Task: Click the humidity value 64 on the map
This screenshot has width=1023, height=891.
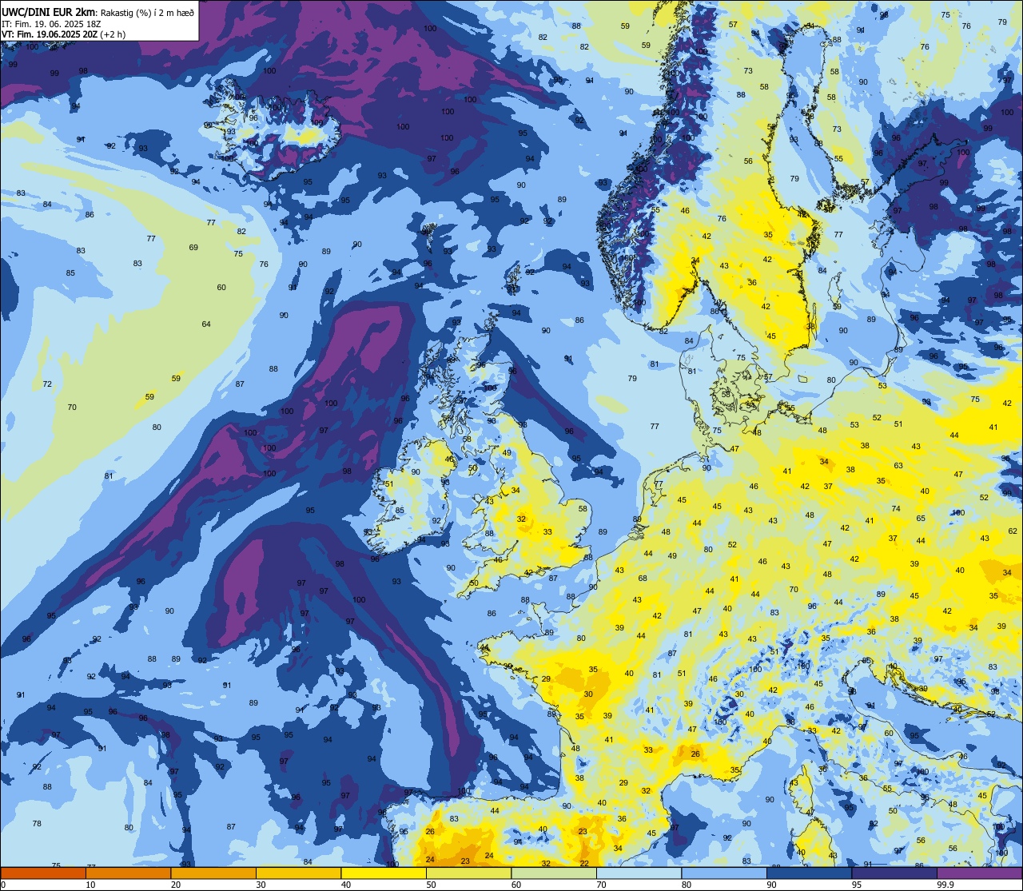Action: (x=206, y=324)
